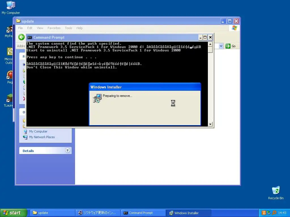The width and height of the screenshot is (290, 217).
Task: Click Command Prompt scroll down arrow
Action: tap(210, 124)
